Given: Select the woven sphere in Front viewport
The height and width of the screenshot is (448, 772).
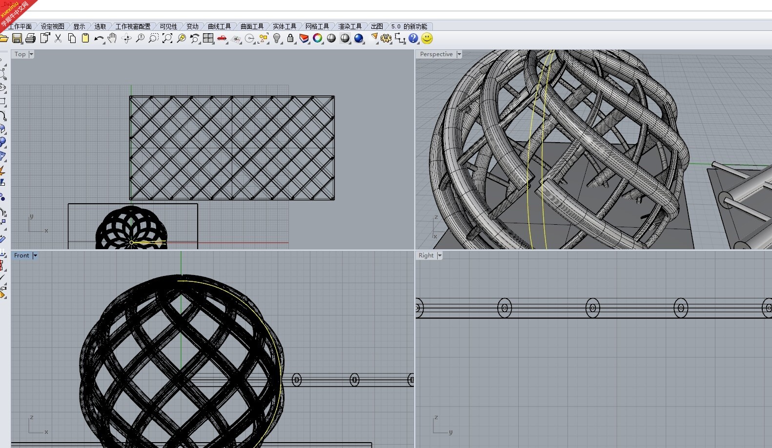Looking at the screenshot, I should (x=182, y=361).
